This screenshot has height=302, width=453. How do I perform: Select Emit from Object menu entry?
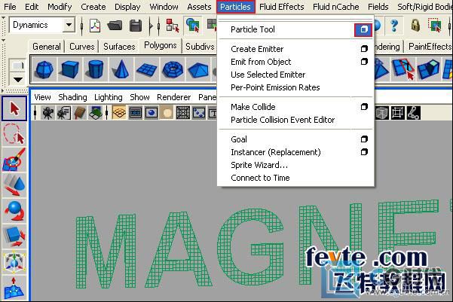[x=261, y=62]
